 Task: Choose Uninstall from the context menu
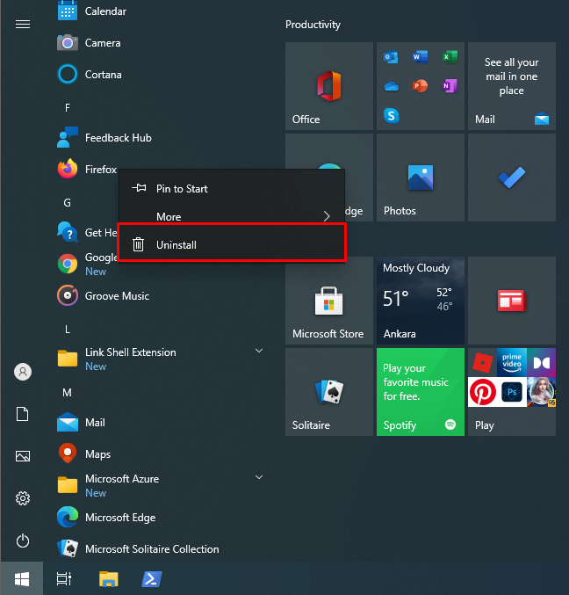(232, 244)
